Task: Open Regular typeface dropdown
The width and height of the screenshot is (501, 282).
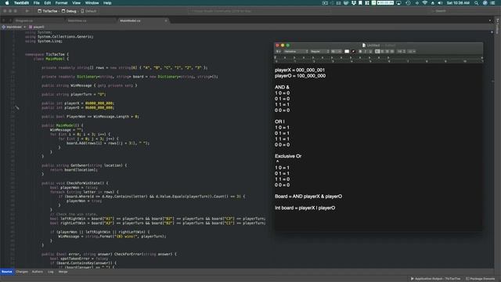Action: click(x=320, y=51)
